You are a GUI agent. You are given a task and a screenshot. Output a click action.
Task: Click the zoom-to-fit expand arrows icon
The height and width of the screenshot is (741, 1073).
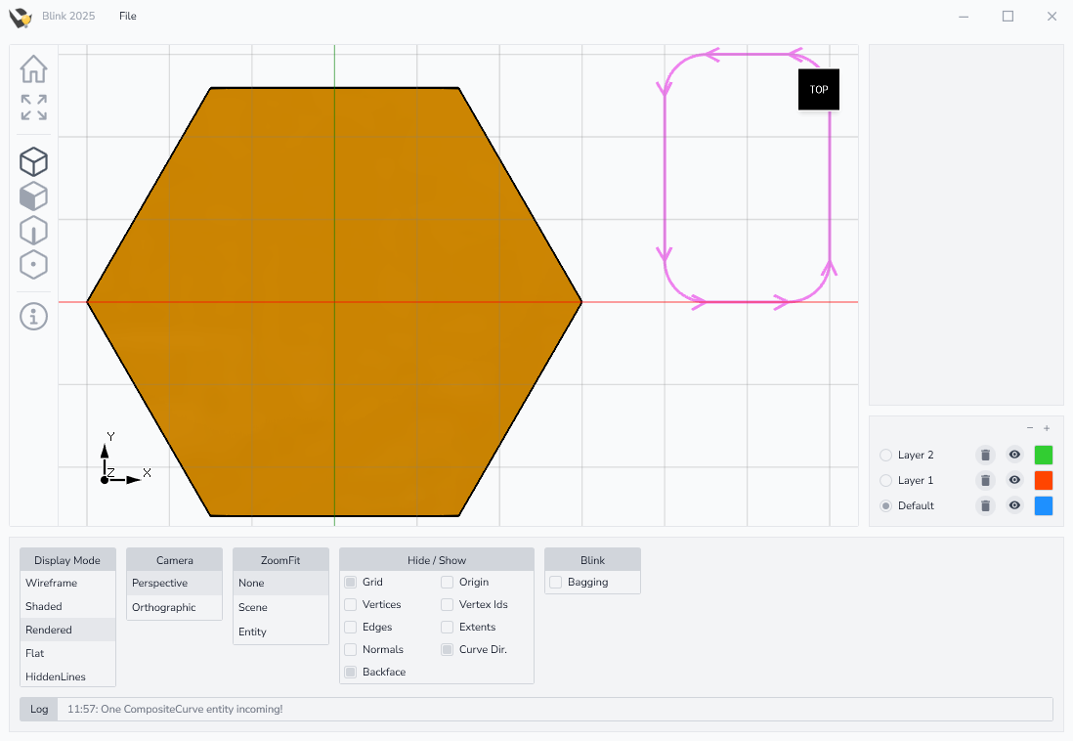click(33, 108)
